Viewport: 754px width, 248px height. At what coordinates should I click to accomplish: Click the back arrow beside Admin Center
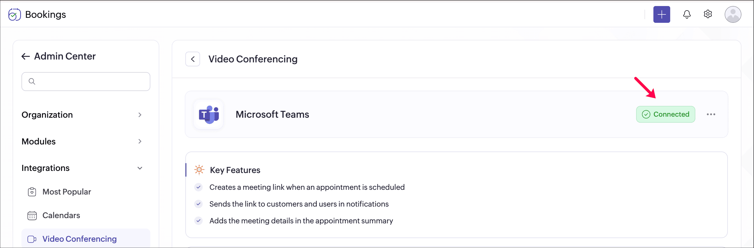click(26, 56)
